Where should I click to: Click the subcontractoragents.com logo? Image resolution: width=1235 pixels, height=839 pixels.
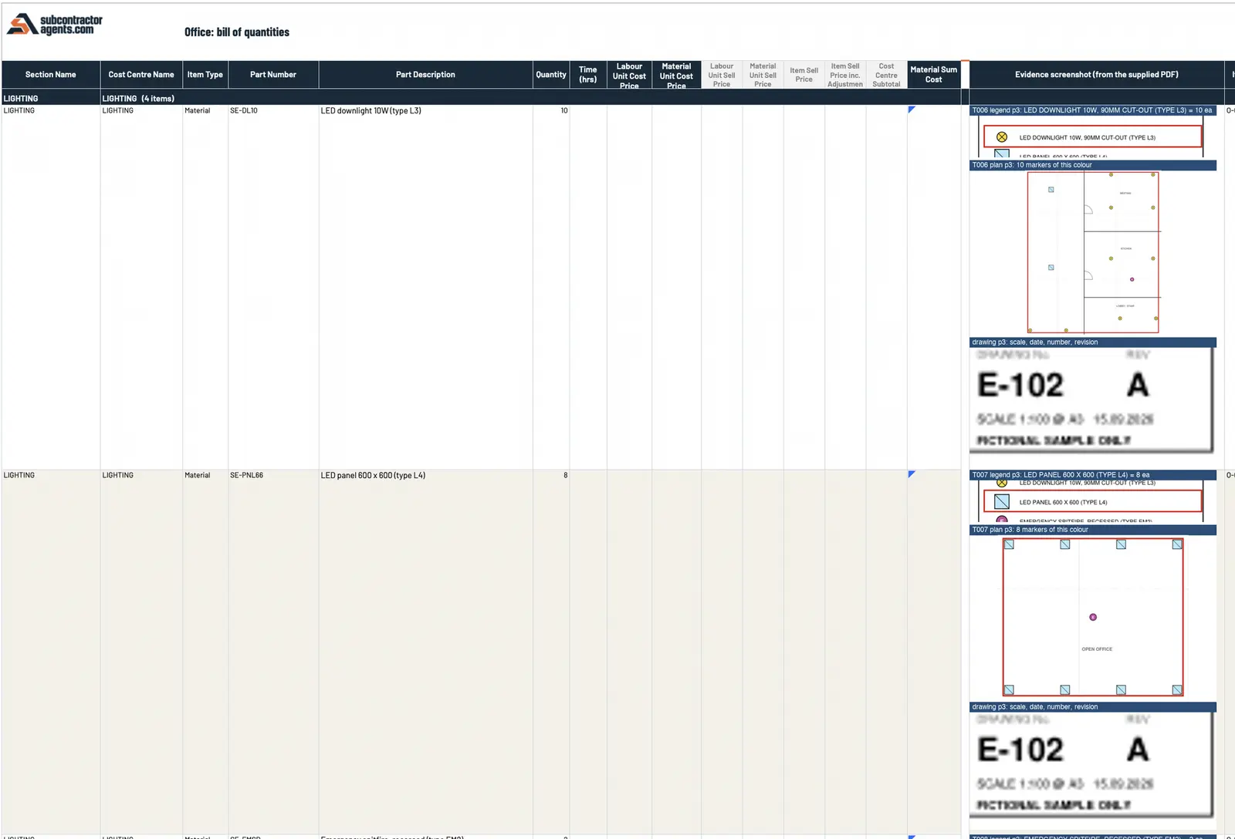click(54, 24)
